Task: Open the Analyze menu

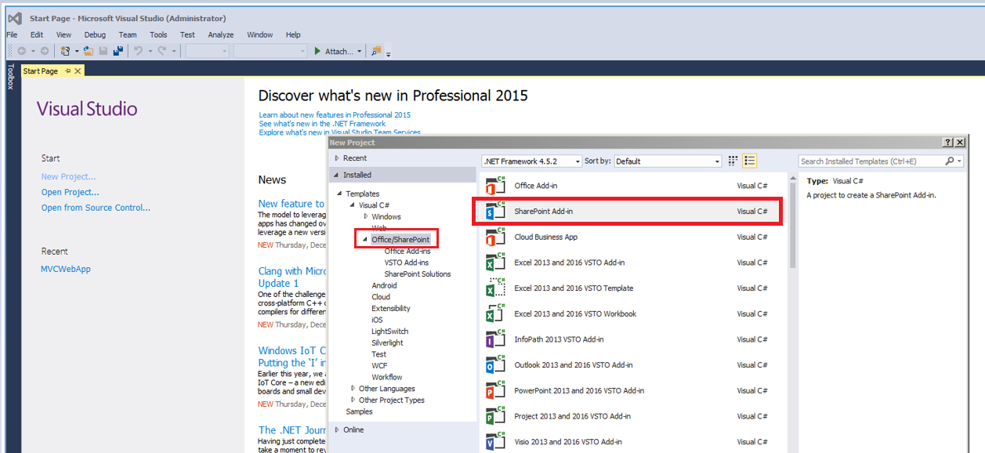Action: [x=221, y=34]
